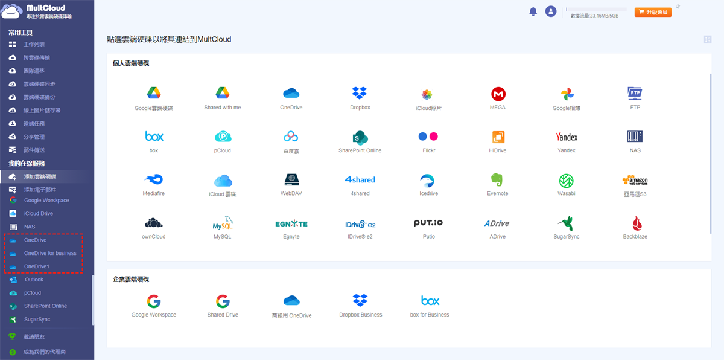
Task: Select 添加雲端硬碟 in the sidebar
Action: (x=39, y=176)
